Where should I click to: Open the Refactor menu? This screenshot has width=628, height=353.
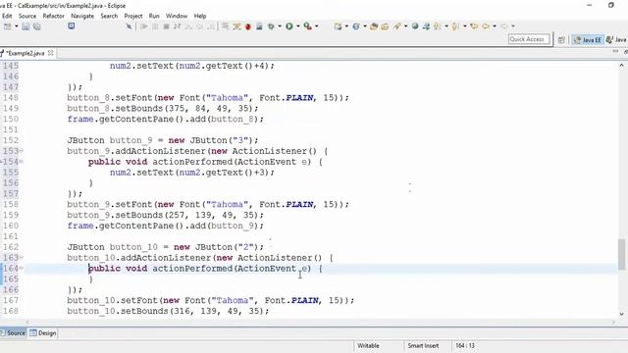tap(53, 16)
